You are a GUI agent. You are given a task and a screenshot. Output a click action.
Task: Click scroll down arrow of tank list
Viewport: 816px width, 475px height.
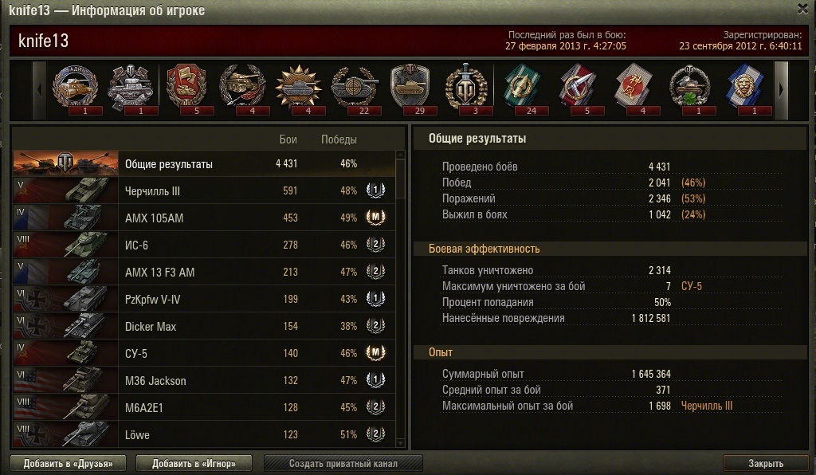tap(400, 443)
